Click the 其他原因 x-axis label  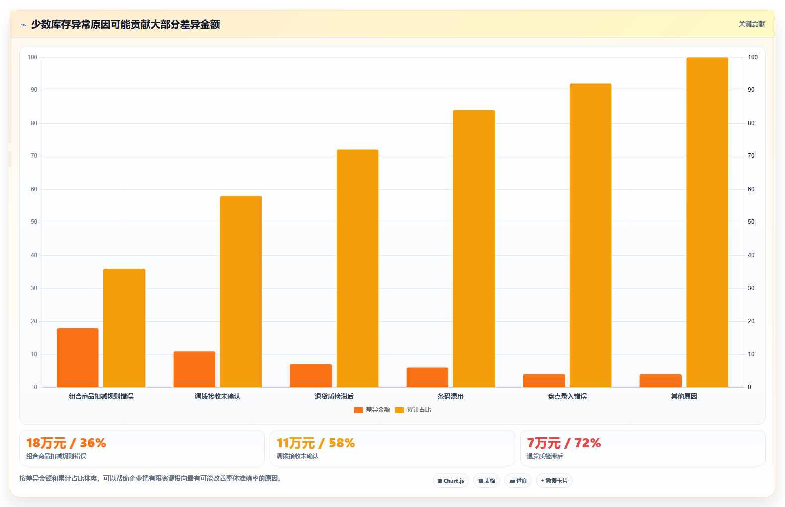point(684,396)
